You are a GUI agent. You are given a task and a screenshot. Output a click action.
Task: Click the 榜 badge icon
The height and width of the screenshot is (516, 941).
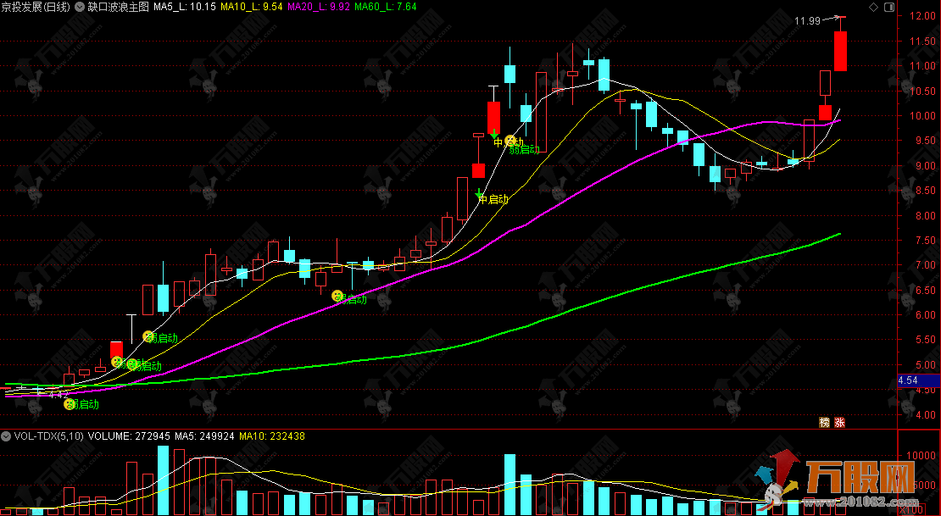click(824, 421)
